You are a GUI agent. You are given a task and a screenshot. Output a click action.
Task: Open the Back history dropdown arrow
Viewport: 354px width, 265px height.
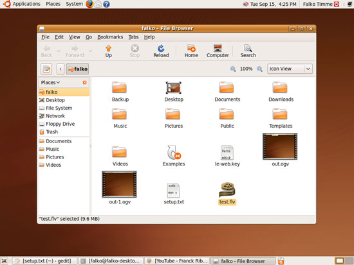(x=59, y=51)
